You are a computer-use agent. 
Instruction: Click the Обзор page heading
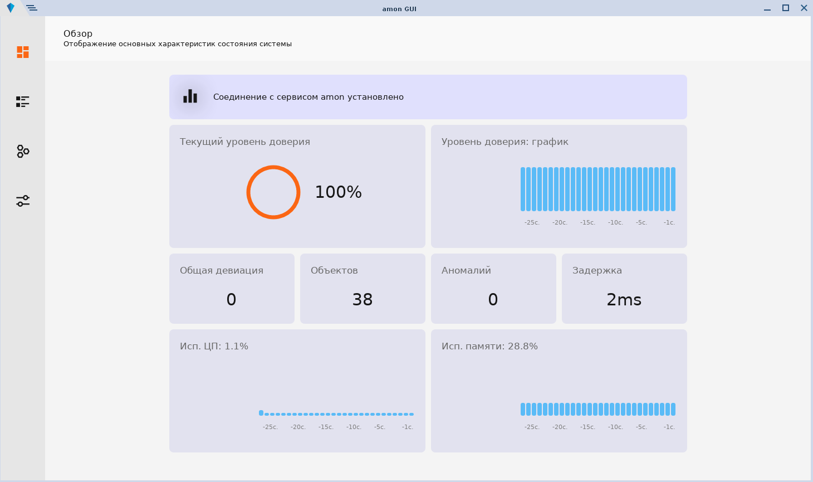(x=78, y=33)
